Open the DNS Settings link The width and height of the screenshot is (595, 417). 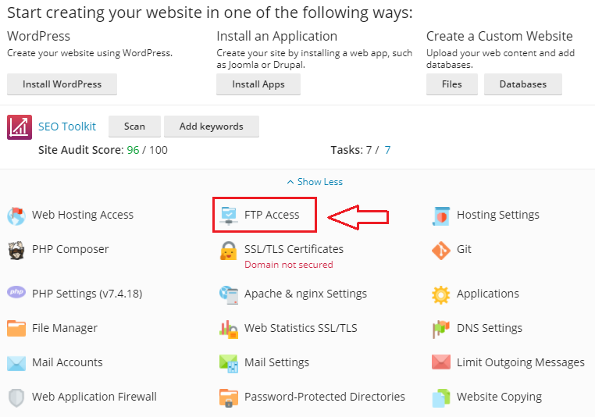490,328
